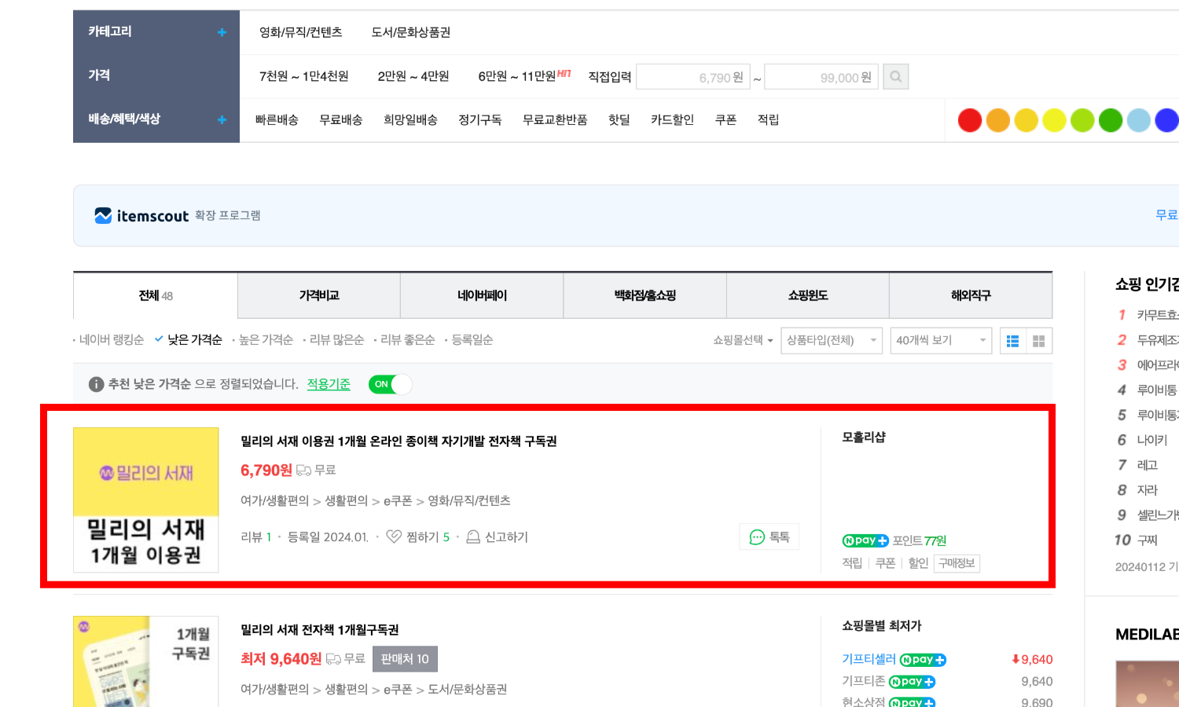The width and height of the screenshot is (1179, 707).
Task: Expand the 배송/혜택/색상 plus icon
Action: point(222,119)
